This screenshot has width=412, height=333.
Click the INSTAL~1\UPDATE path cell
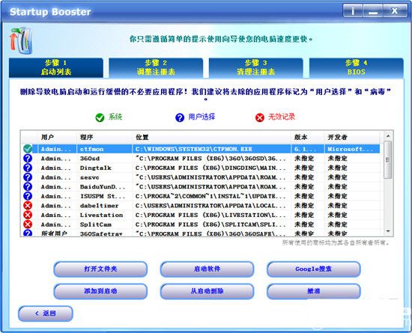tap(210, 196)
